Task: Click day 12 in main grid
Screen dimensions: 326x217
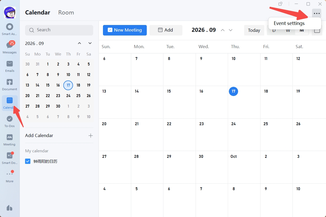Action: click(x=309, y=69)
